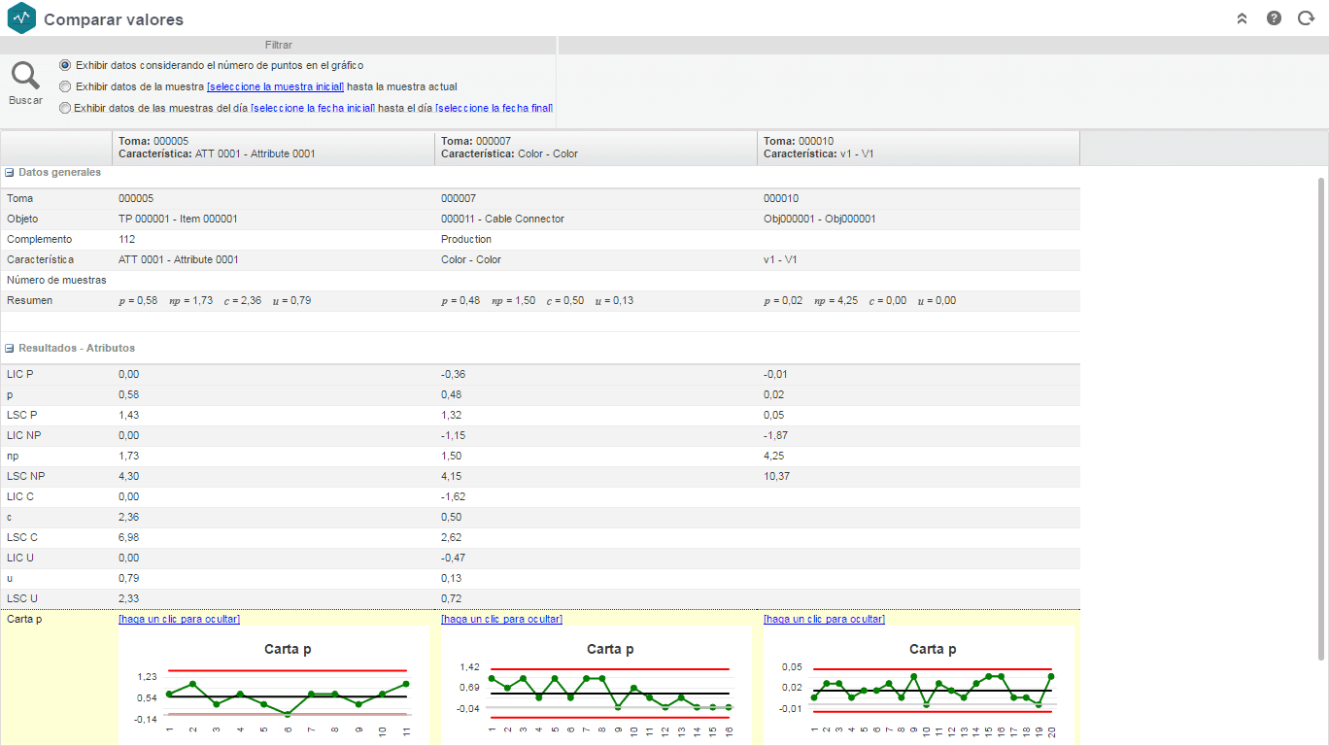Image resolution: width=1329 pixels, height=746 pixels.
Task: Click Carta p chart for v1 characteristic
Action: (918, 686)
